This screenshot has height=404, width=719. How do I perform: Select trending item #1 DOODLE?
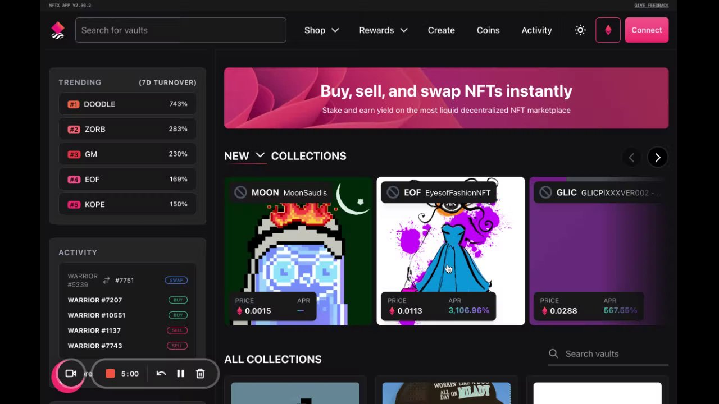pos(128,104)
